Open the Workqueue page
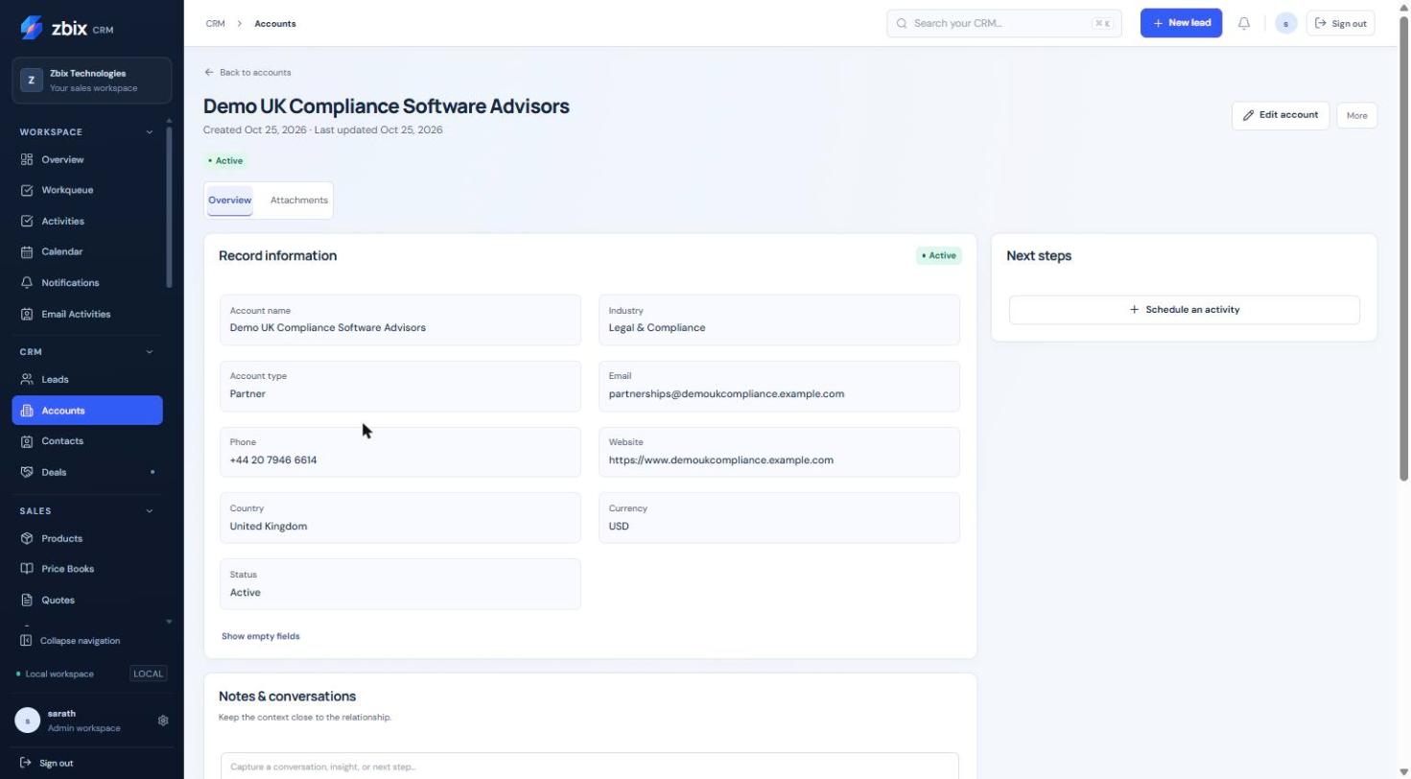 [x=87, y=190]
